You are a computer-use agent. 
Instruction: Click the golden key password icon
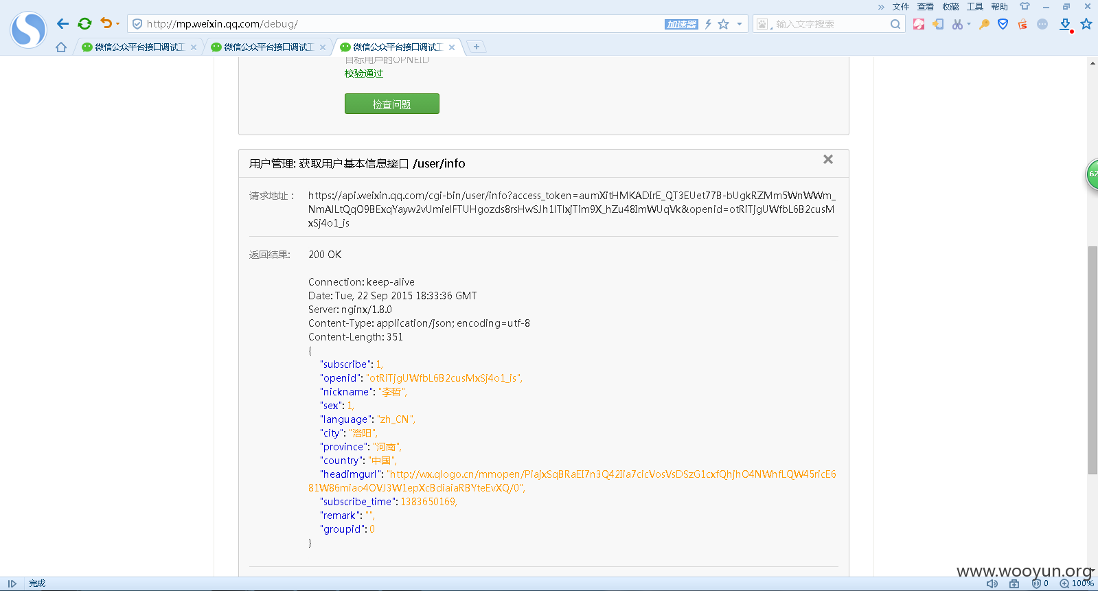click(984, 24)
